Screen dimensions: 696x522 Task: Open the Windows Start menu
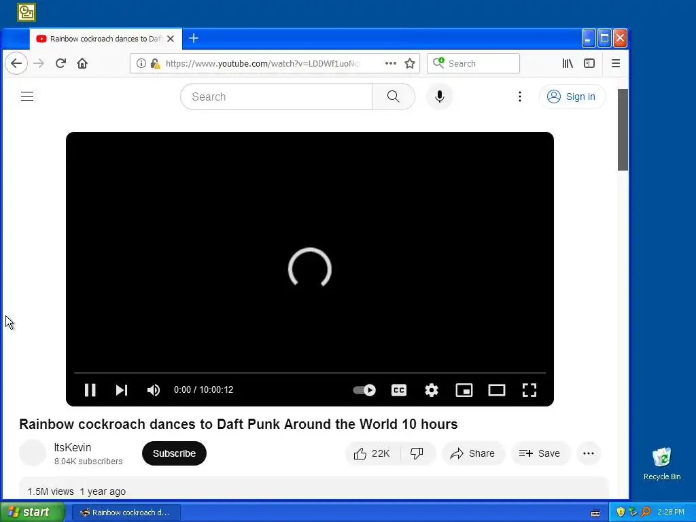pos(33,512)
